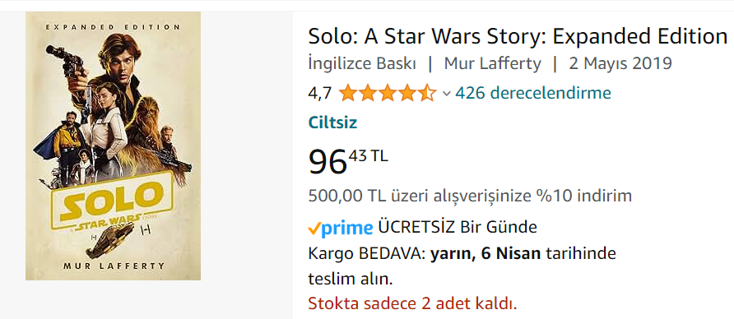734x319 pixels.
Task: Click the 4,7 rating score number
Action: pyautogui.click(x=319, y=94)
